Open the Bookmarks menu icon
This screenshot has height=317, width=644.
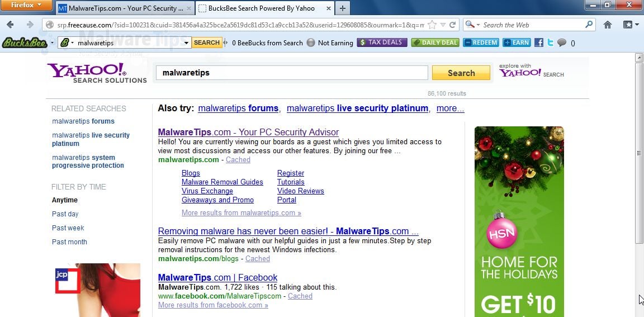631,25
